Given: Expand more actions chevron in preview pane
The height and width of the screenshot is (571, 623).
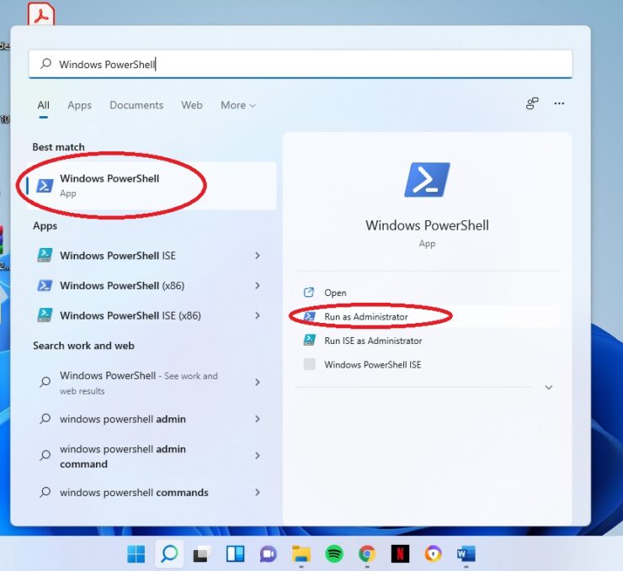Looking at the screenshot, I should [x=549, y=388].
